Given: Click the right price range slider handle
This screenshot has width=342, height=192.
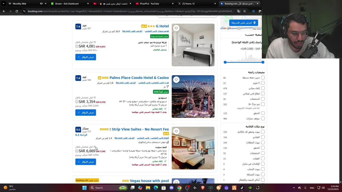Looking at the screenshot, I should click(263, 62).
